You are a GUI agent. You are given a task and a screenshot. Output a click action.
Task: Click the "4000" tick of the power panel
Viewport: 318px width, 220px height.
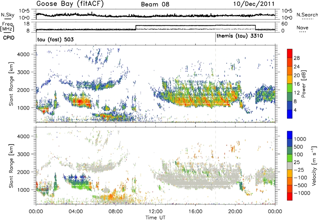tap(23, 54)
